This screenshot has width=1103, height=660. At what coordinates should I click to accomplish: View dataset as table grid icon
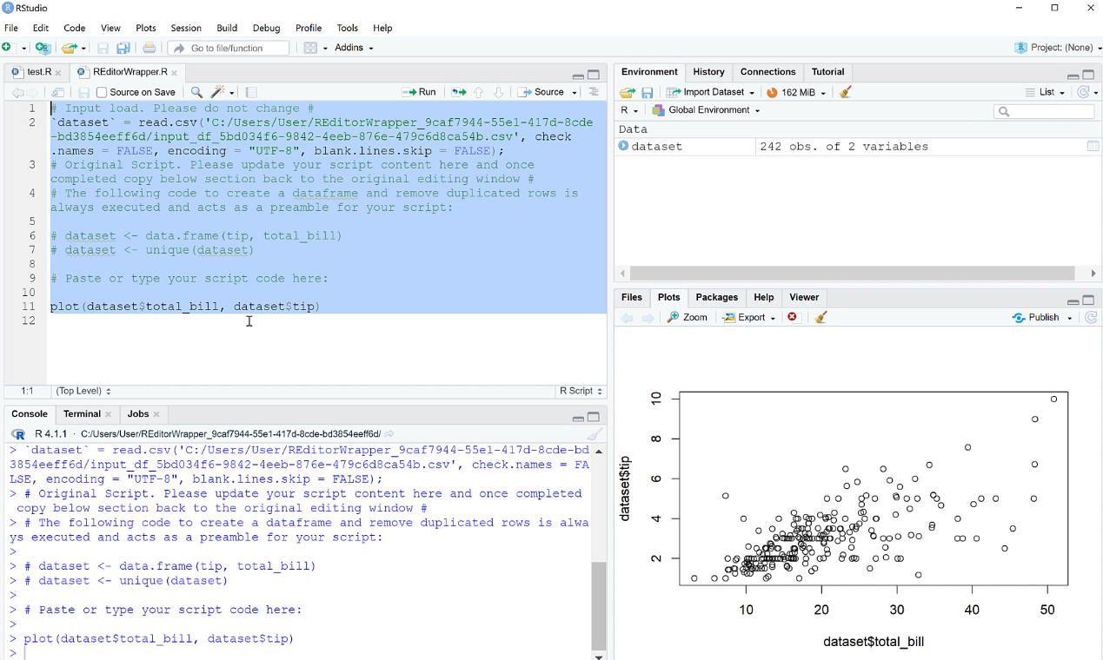1093,147
